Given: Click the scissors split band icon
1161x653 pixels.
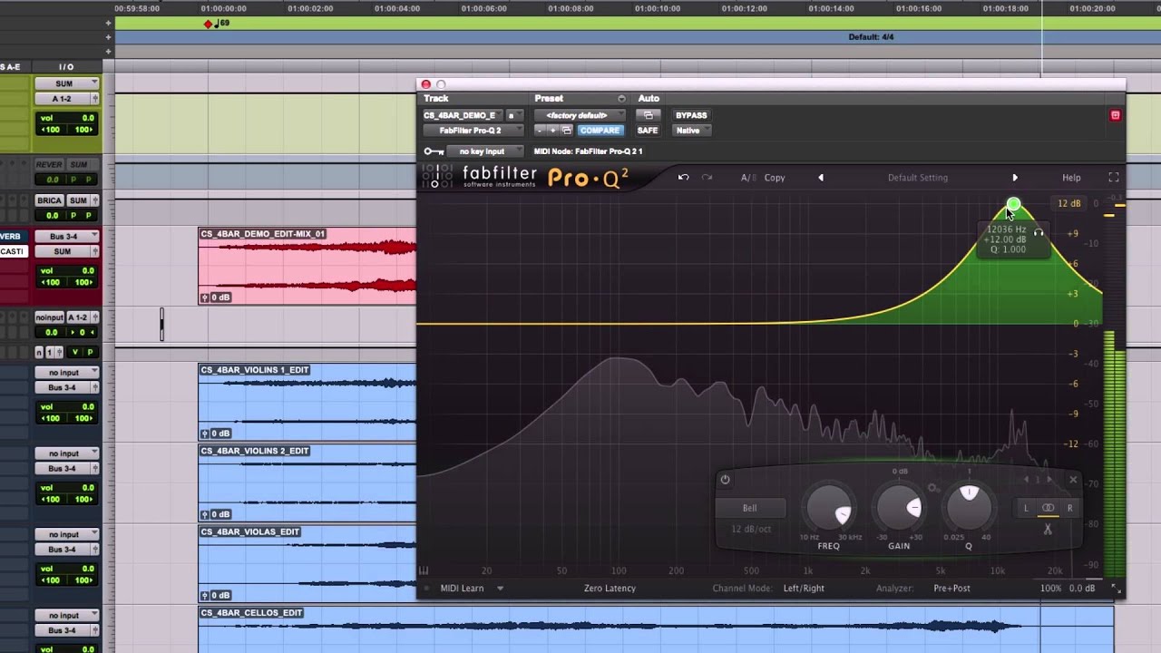Looking at the screenshot, I should click(x=1048, y=529).
